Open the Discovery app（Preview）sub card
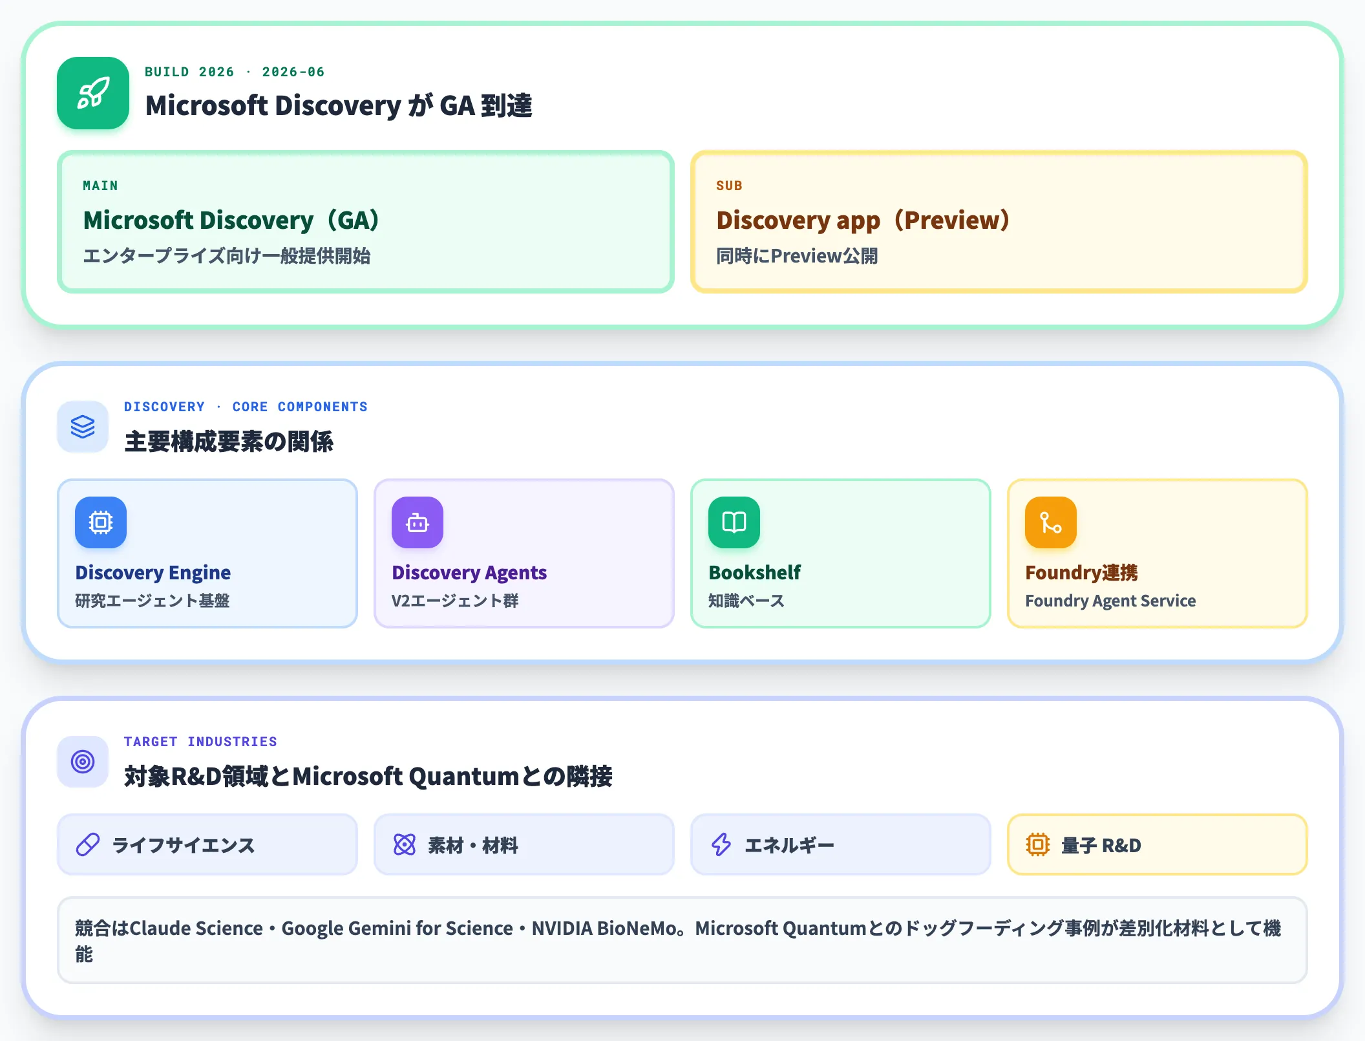The height and width of the screenshot is (1041, 1365). (x=999, y=222)
